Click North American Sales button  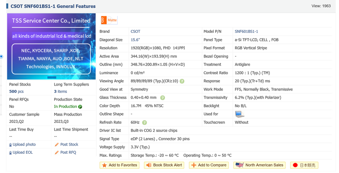coord(259,165)
